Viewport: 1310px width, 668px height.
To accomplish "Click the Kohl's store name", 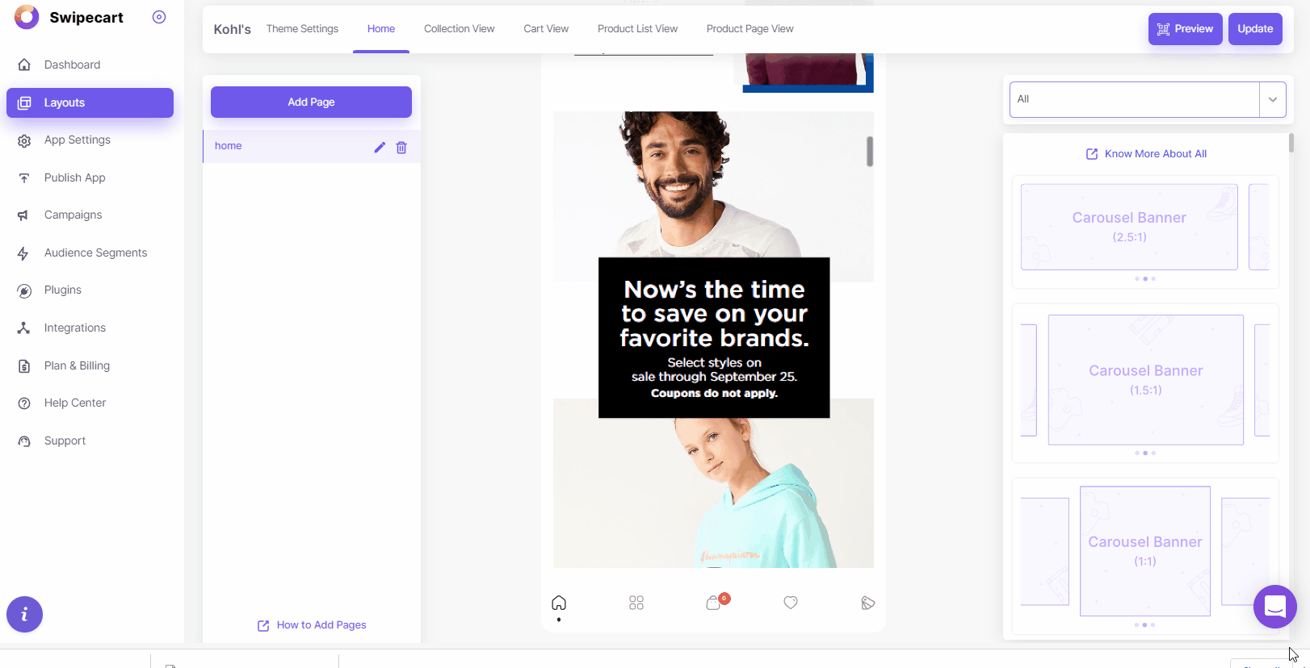I will [x=233, y=29].
